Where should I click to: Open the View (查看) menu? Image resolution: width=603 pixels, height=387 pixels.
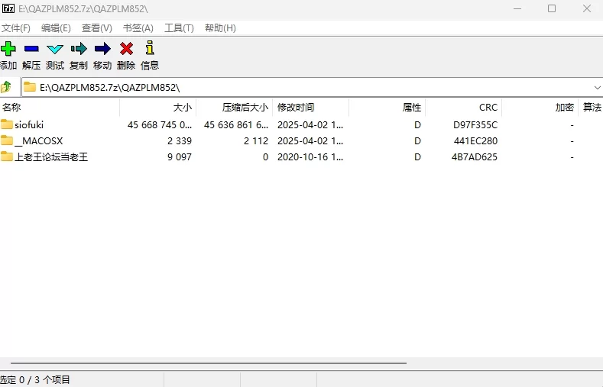pos(96,28)
